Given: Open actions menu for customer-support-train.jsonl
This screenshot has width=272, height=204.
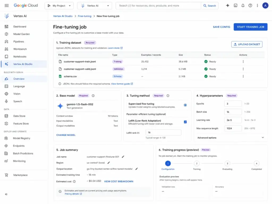Looking at the screenshot, I should click(243, 61).
